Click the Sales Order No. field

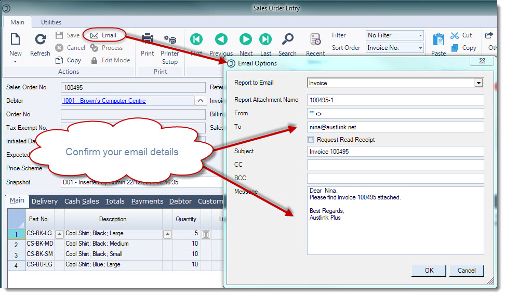click(x=133, y=88)
